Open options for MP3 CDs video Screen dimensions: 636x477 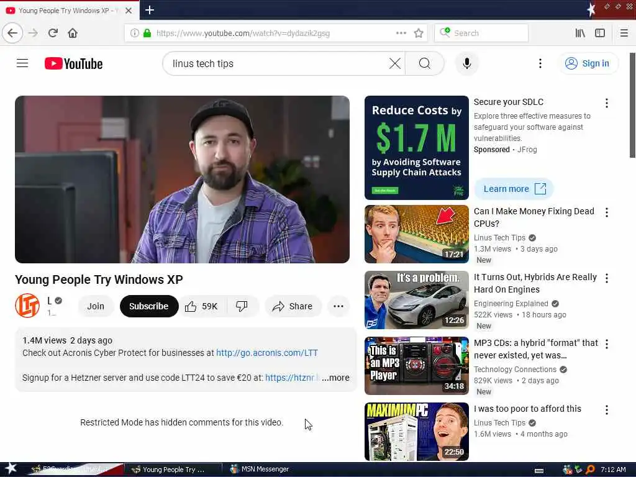[x=606, y=344]
